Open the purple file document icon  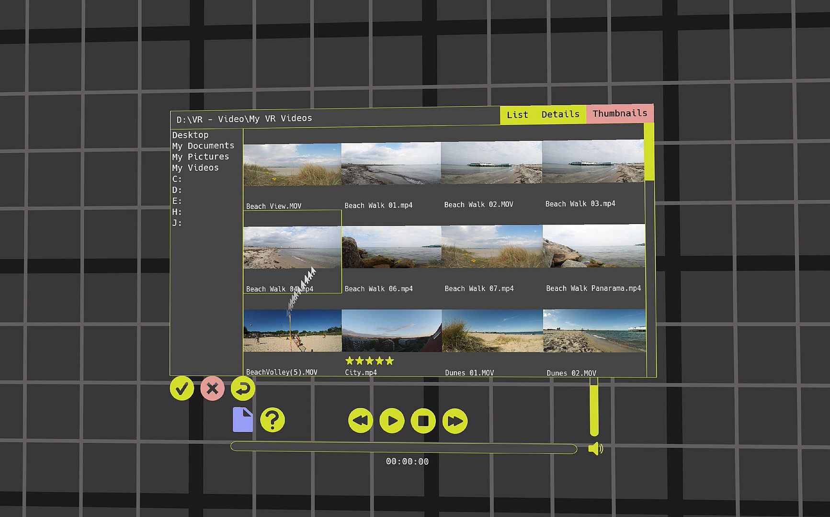[242, 420]
